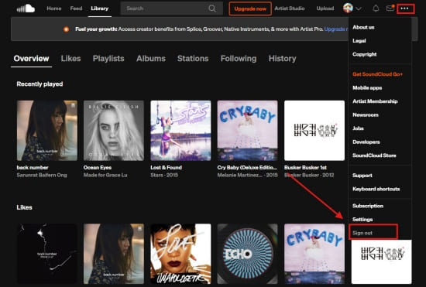Click the user avatar picture
Image resolution: width=426 pixels, height=287 pixels.
(348, 9)
